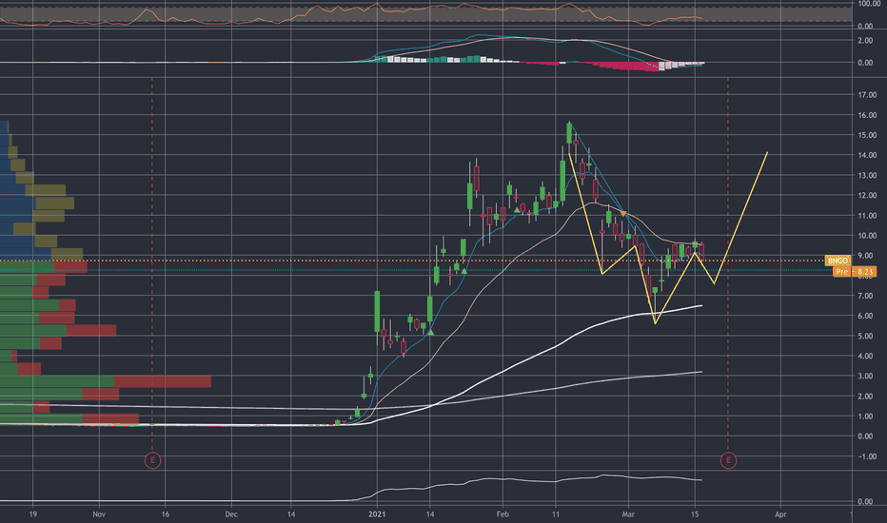887x523 pixels.
Task: Click the 10.00 price scale label
Action: 867,235
